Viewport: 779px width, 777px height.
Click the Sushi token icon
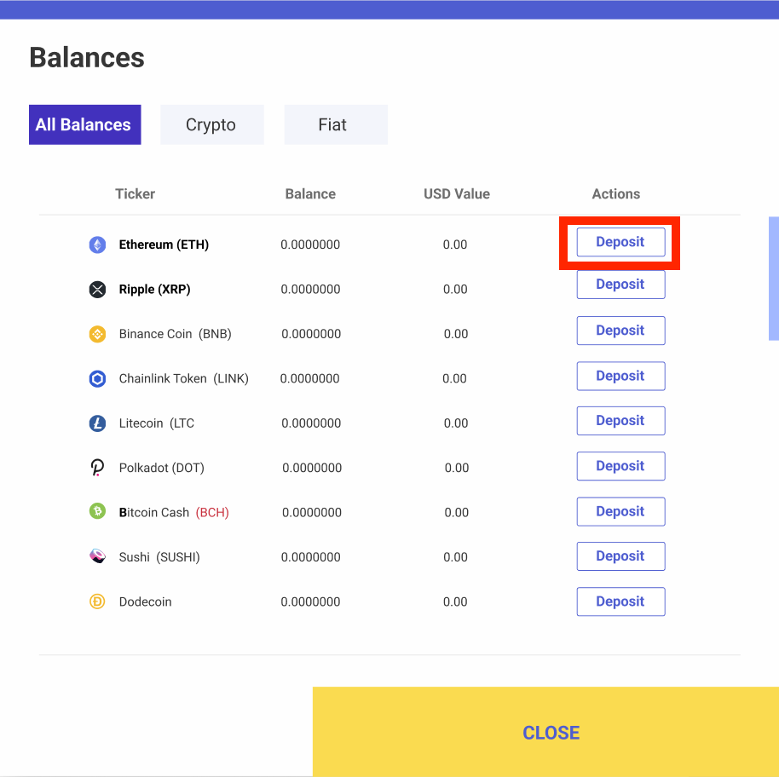coord(97,555)
